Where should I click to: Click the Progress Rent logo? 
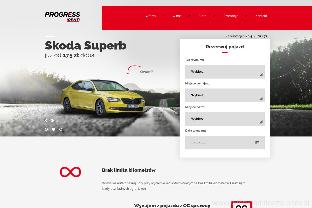click(x=62, y=17)
